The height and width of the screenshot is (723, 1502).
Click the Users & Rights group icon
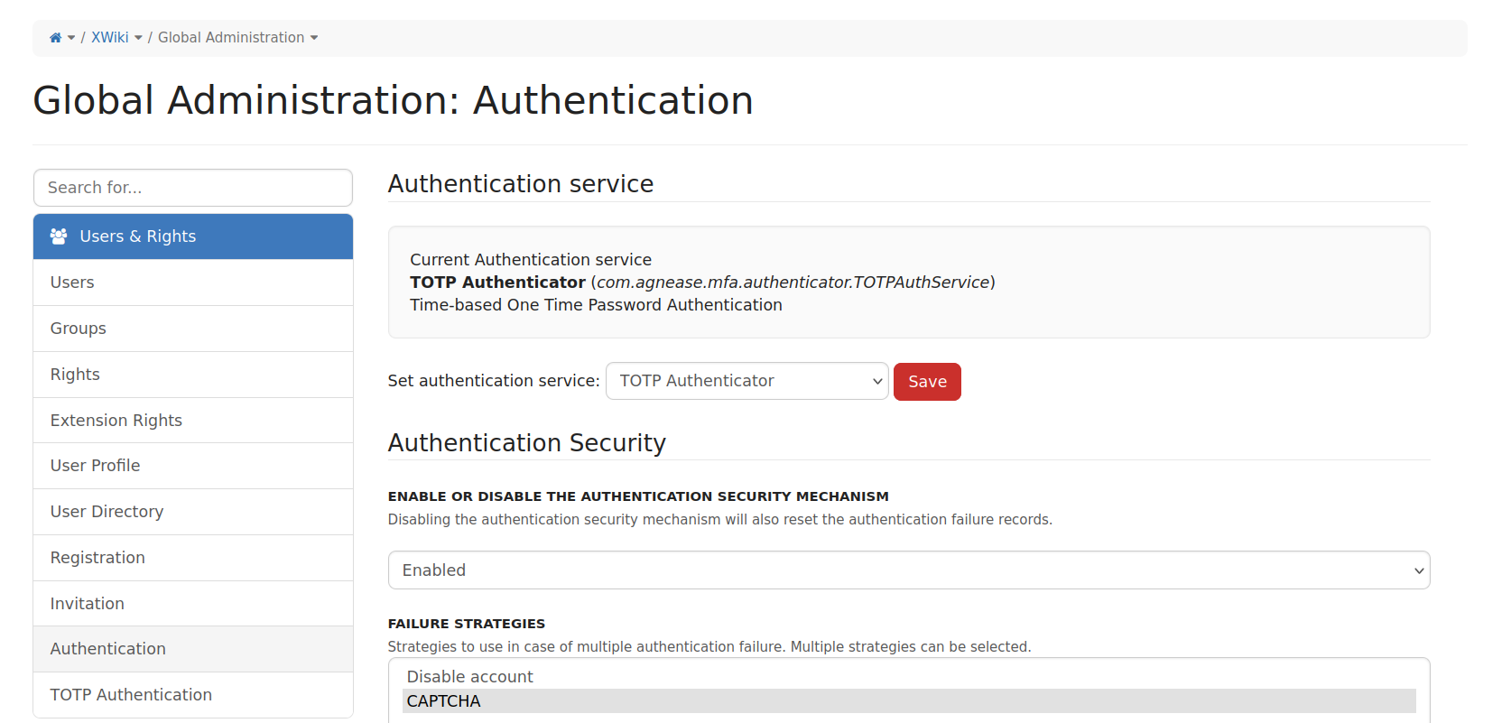[59, 236]
